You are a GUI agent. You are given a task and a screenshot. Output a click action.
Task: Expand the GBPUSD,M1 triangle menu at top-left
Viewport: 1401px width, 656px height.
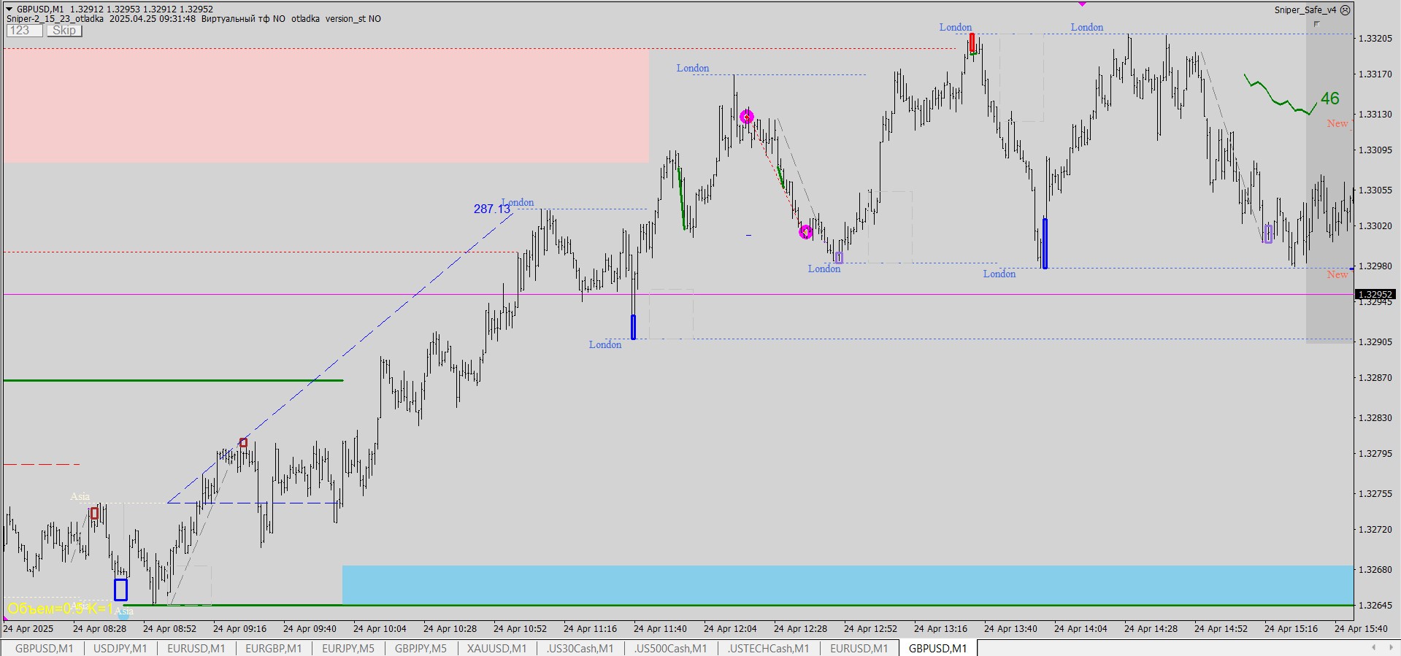pos(9,9)
